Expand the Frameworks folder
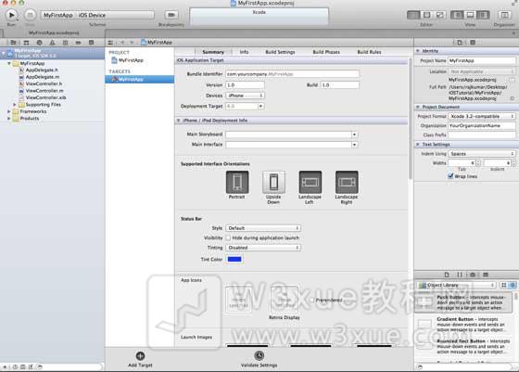Viewport: 519px width, 372px height. pyautogui.click(x=9, y=111)
